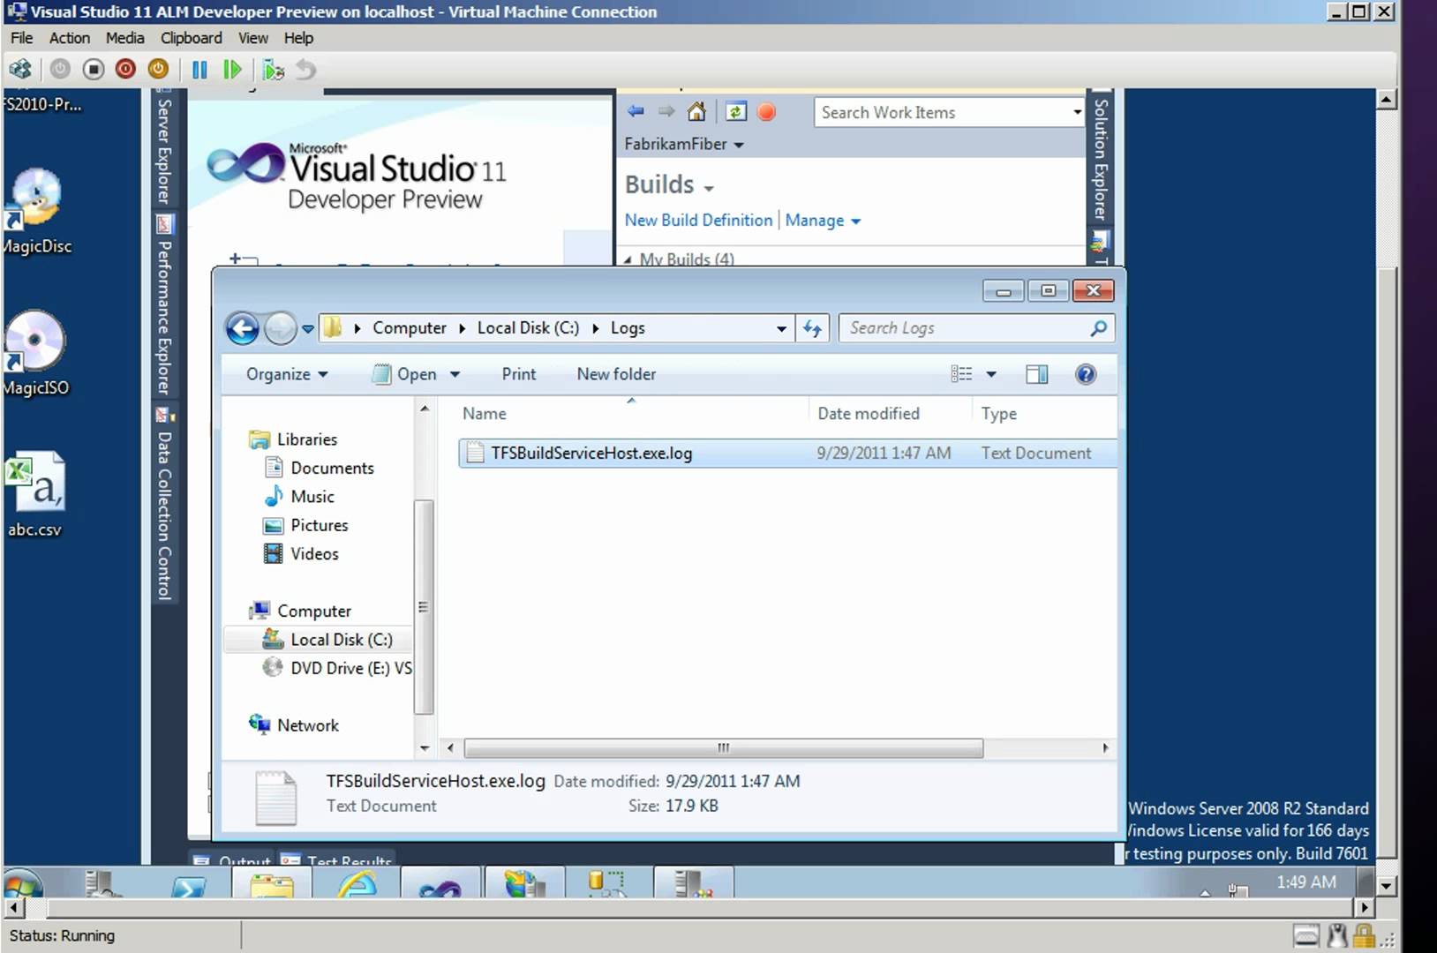This screenshot has width=1437, height=953.
Task: Click the Explorer help icon
Action: pos(1086,374)
